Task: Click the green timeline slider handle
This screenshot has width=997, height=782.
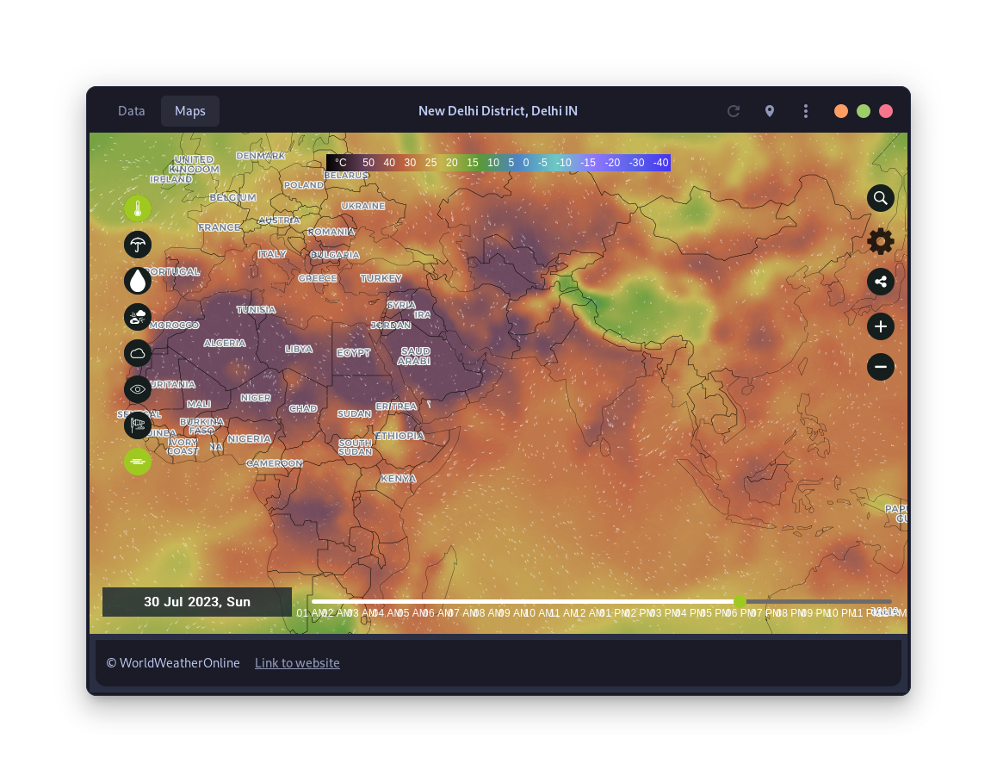Action: pos(740,602)
